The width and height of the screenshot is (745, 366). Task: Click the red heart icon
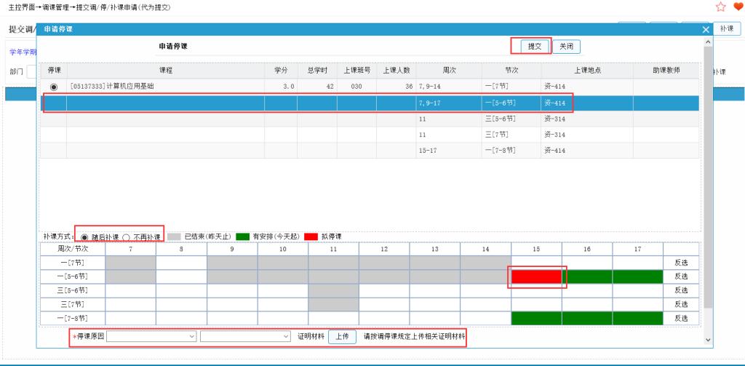click(737, 7)
